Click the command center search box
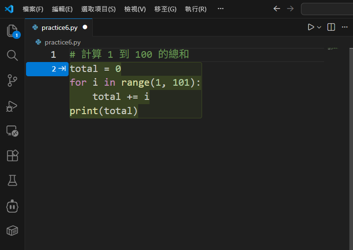The width and height of the screenshot is (353, 250). (x=327, y=9)
